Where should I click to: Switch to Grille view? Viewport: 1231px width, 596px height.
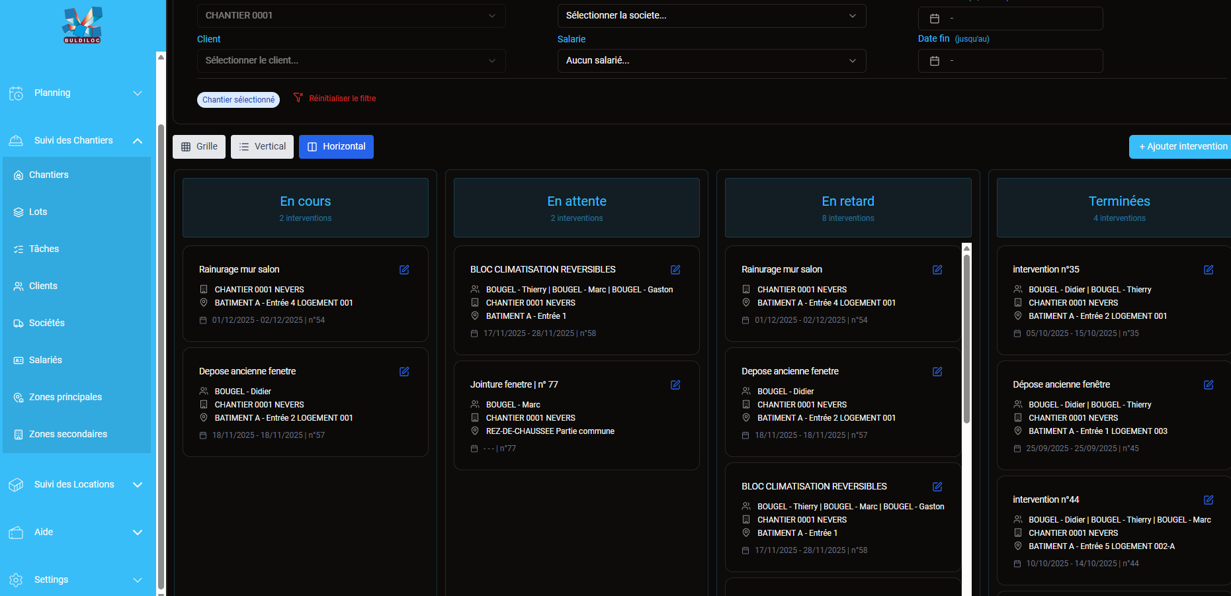(x=198, y=146)
